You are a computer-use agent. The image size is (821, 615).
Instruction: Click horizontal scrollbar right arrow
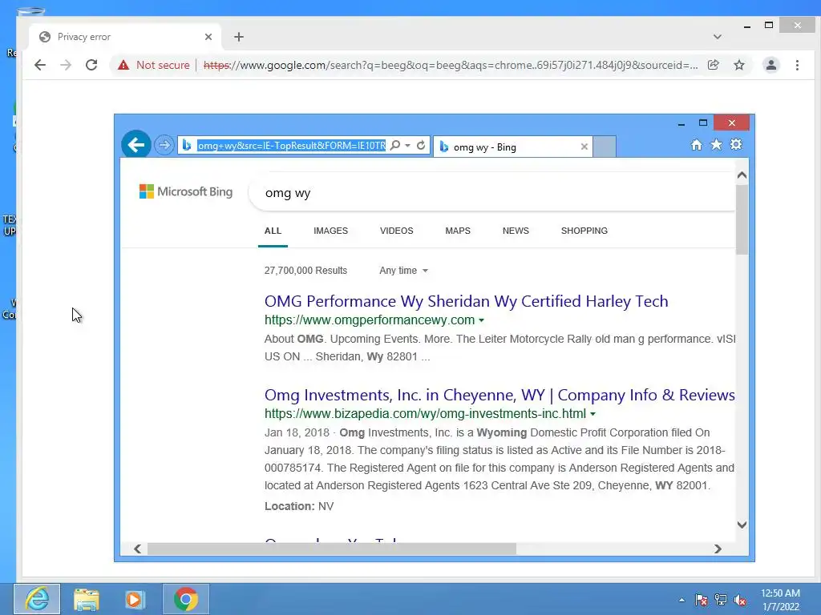(718, 549)
